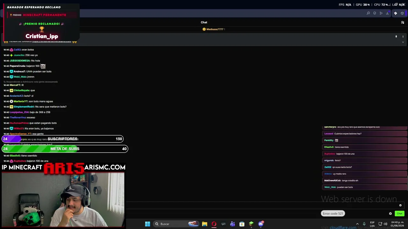Open the dark app icon beside Opera on taskbar
408x229 pixels.
point(223,224)
